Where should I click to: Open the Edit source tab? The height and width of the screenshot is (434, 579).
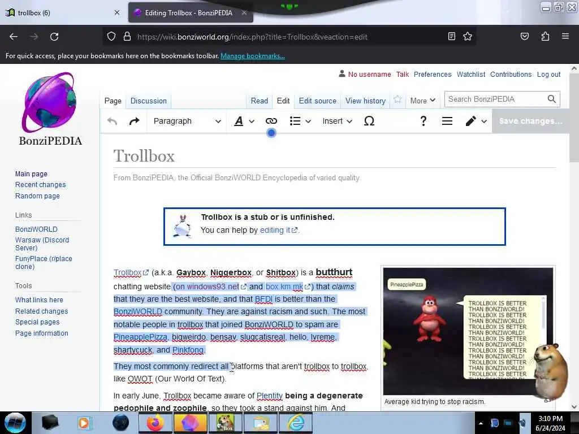click(318, 101)
